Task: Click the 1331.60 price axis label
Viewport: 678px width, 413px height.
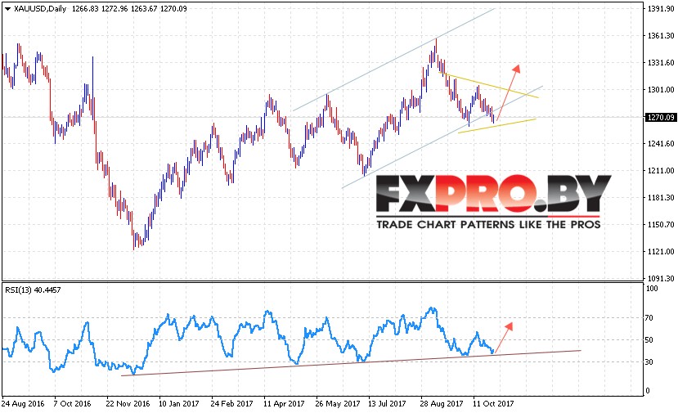Action: click(x=661, y=63)
